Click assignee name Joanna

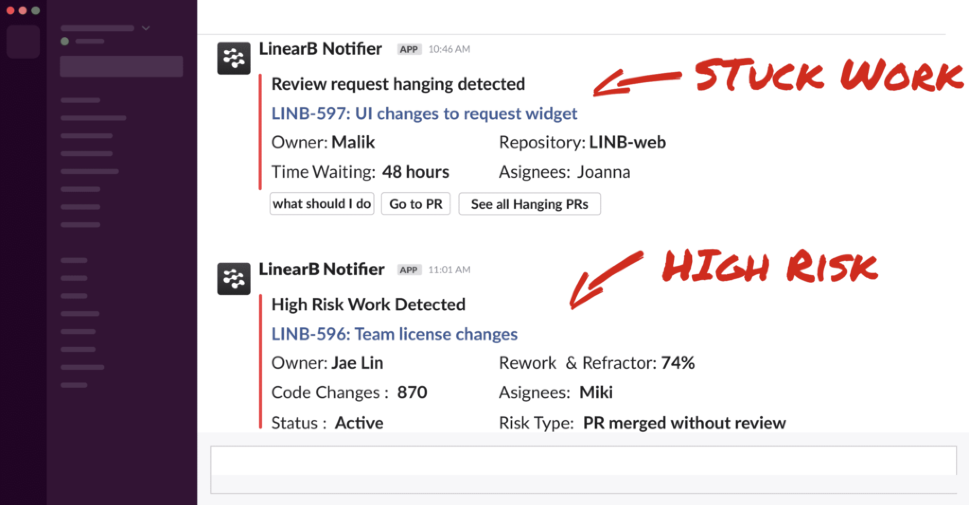coord(604,172)
